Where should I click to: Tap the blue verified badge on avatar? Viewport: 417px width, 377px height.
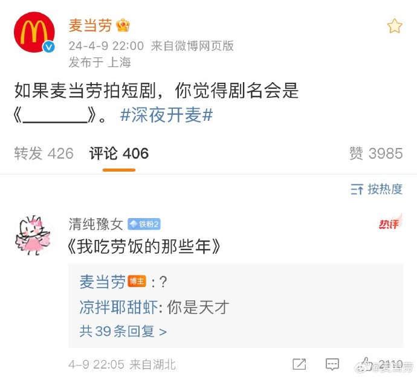49,47
